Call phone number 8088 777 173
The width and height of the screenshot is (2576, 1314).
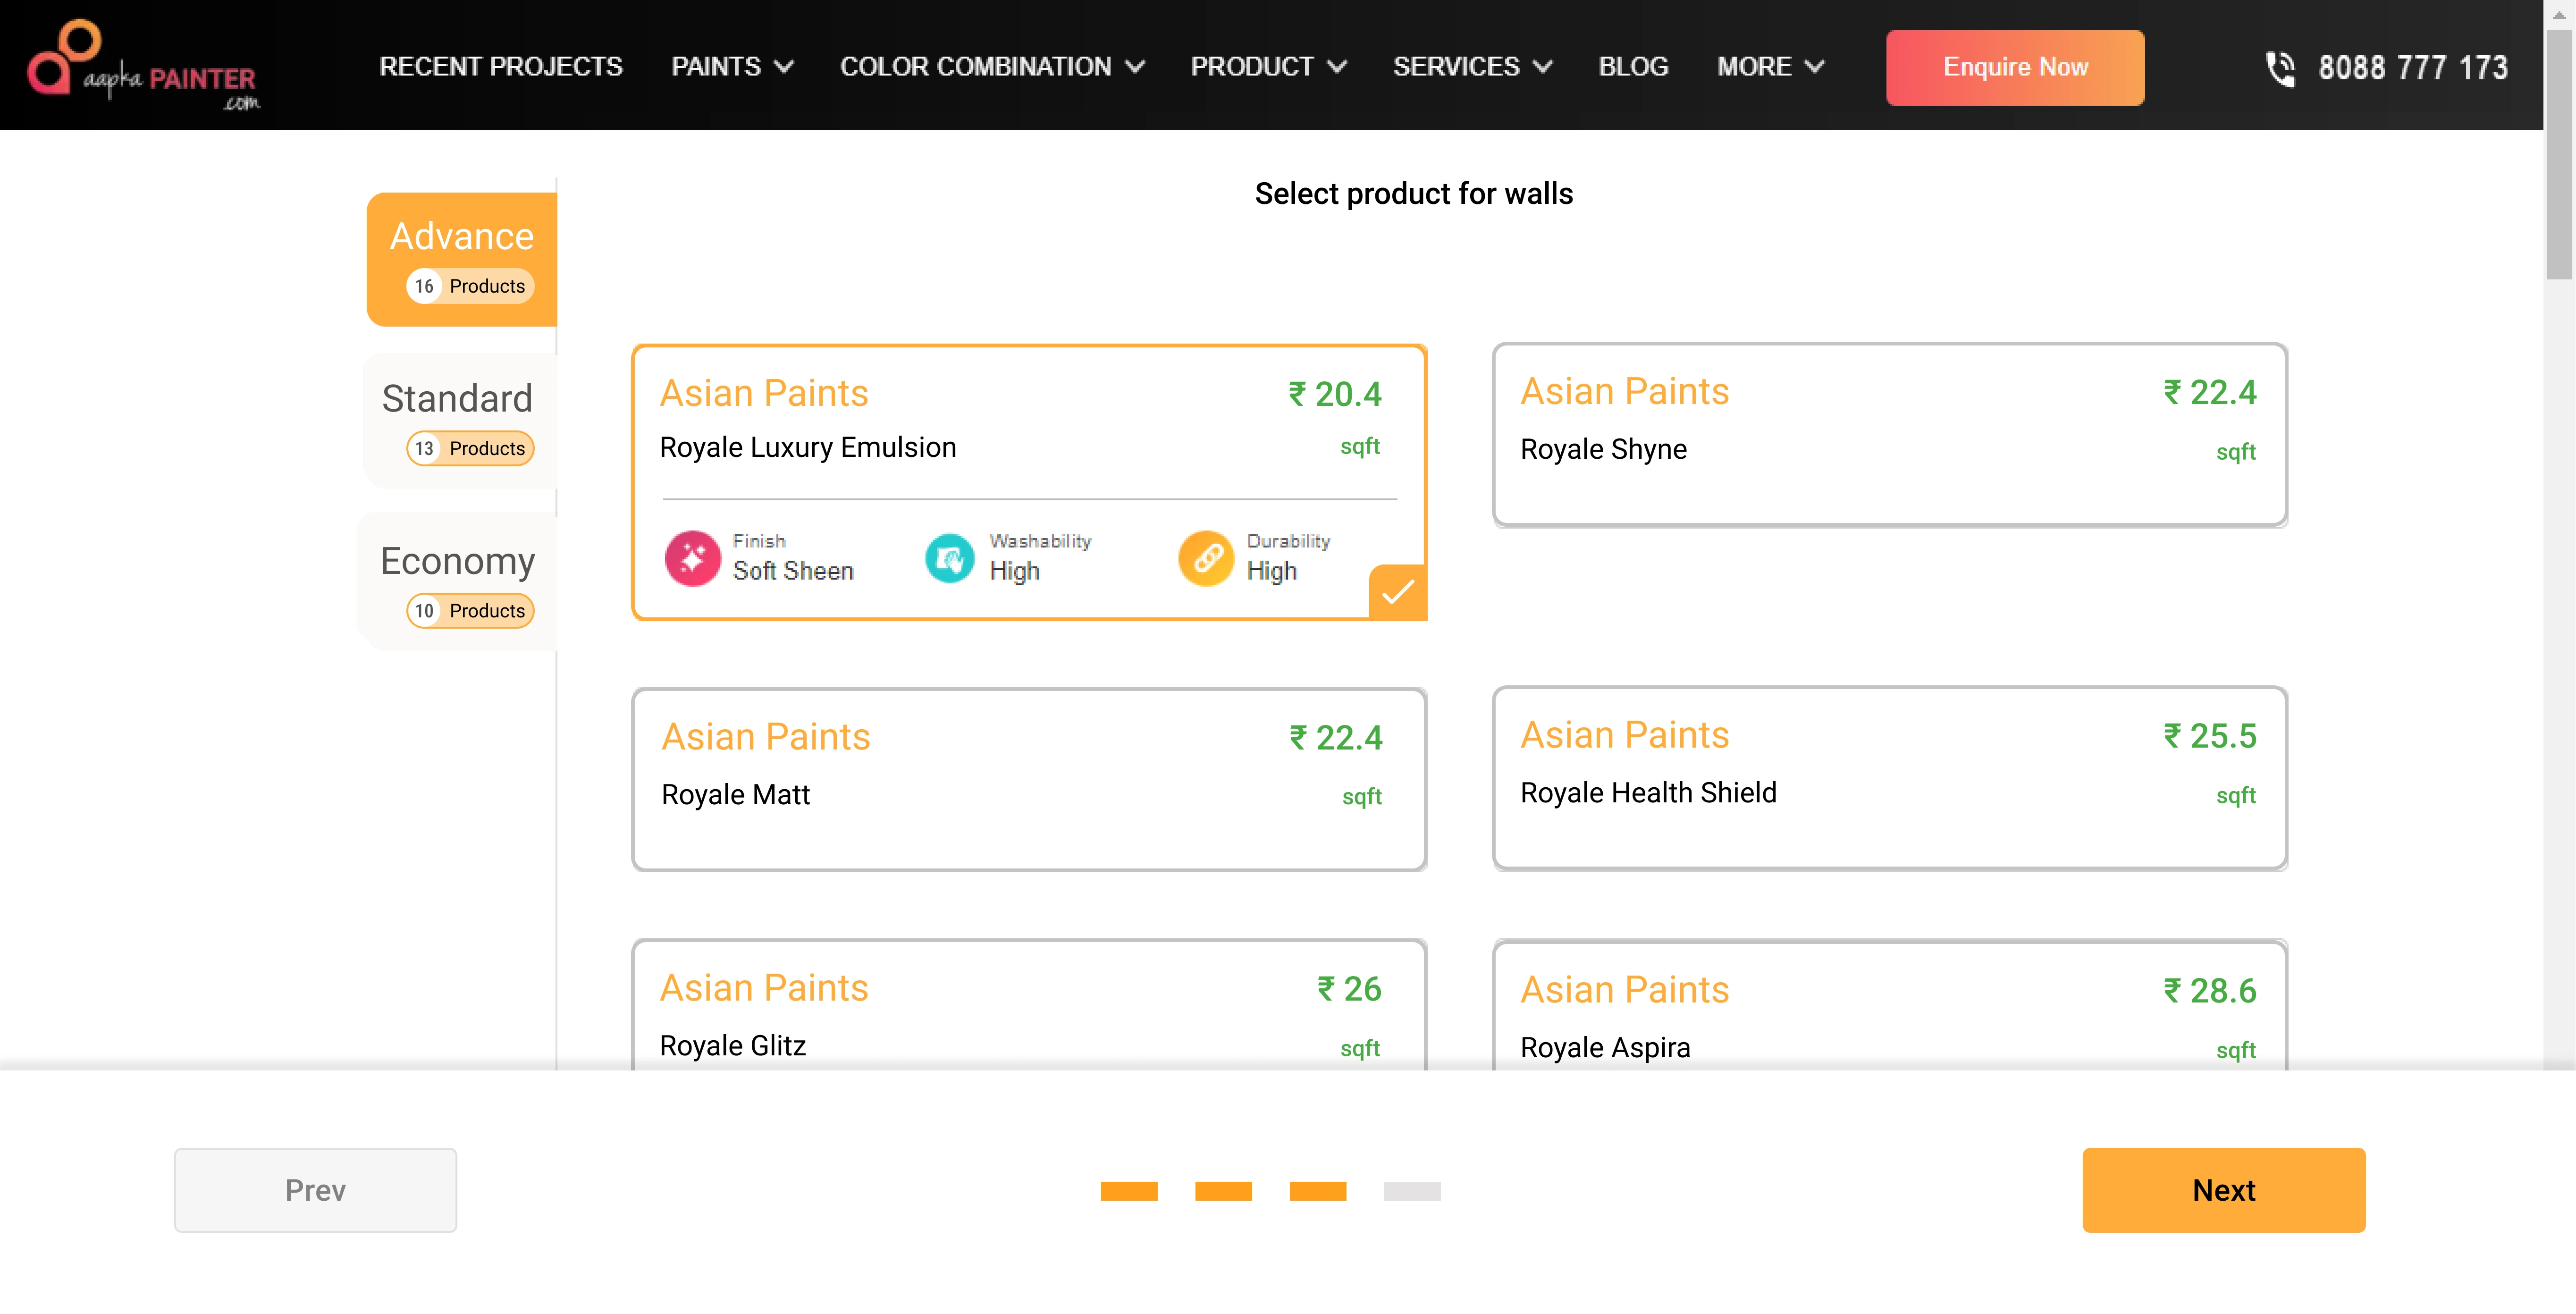[x=2413, y=68]
